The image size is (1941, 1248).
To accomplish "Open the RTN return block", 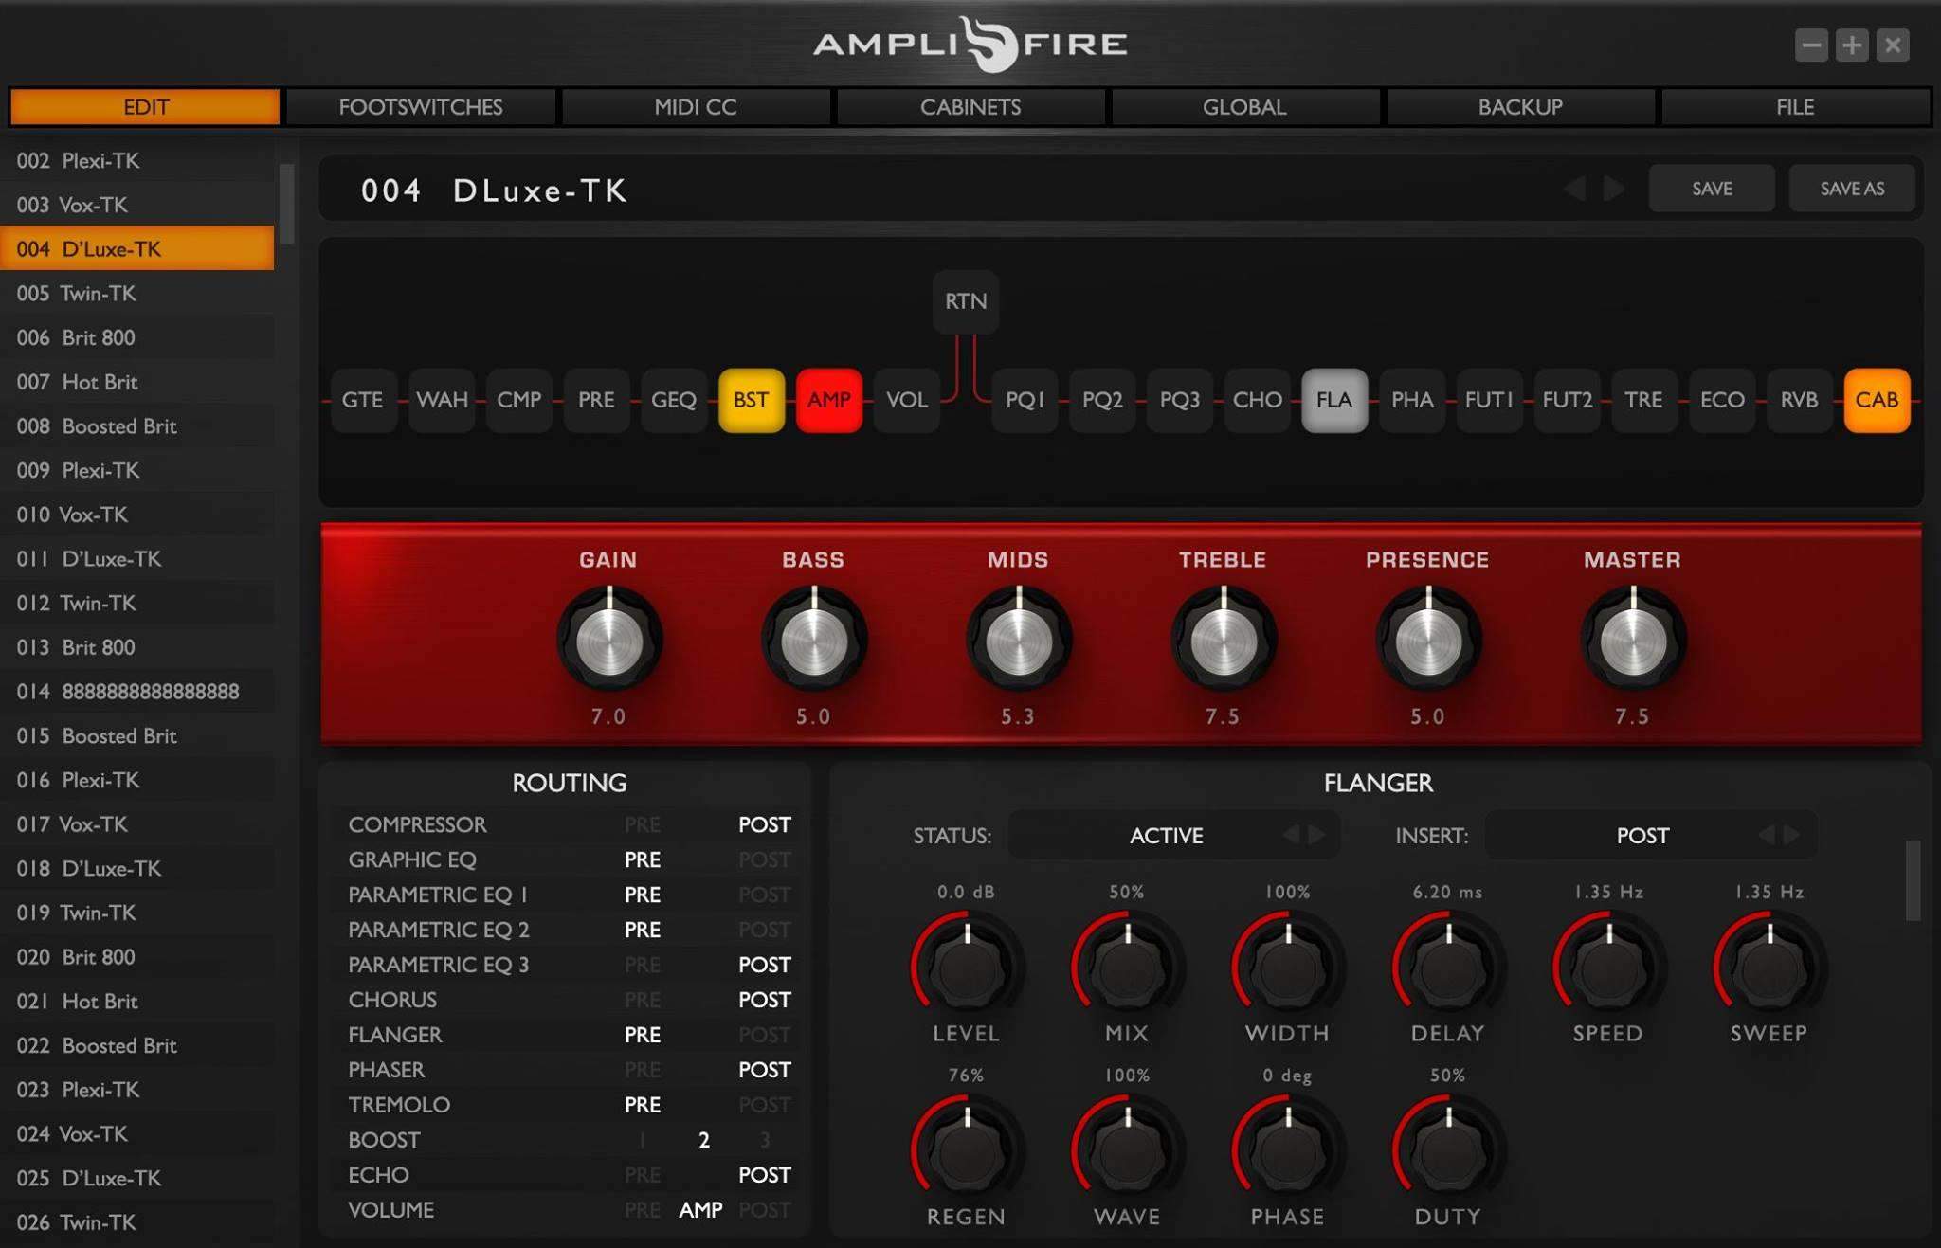I will [x=965, y=301].
